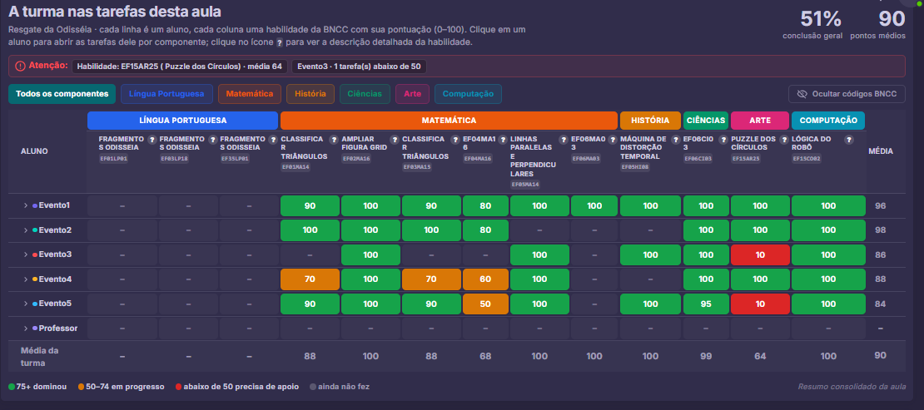Screen dimensions: 924x410
Task: Filter by Arte component
Action: (413, 94)
